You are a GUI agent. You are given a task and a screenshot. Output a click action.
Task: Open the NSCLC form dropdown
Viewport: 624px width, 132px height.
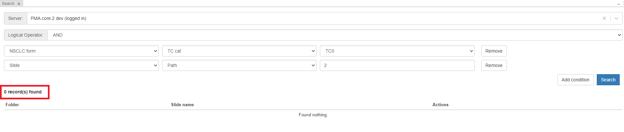click(x=81, y=51)
